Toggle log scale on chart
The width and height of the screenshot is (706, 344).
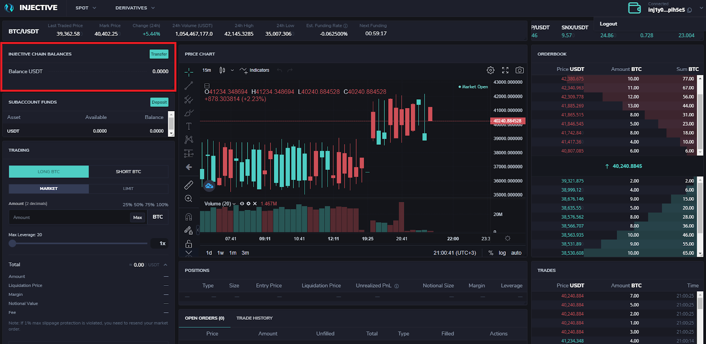pyautogui.click(x=502, y=253)
